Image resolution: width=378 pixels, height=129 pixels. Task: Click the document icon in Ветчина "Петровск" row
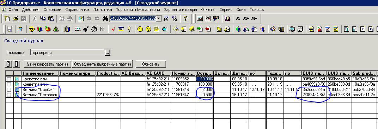click(x=17, y=95)
